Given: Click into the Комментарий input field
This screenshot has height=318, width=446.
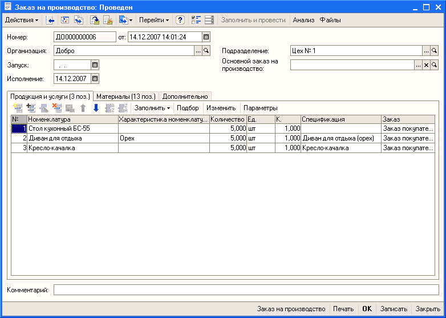Looking at the screenshot, I should pyautogui.click(x=245, y=290).
